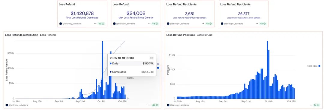Click author avatar icon on the $24,002 card

click(114, 24)
